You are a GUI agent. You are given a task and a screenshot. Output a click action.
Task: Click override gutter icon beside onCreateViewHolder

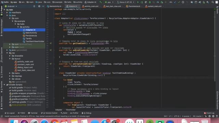coord(51,64)
